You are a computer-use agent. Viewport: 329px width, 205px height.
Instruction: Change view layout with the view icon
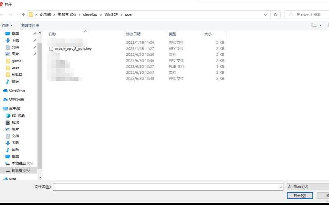click(314, 25)
